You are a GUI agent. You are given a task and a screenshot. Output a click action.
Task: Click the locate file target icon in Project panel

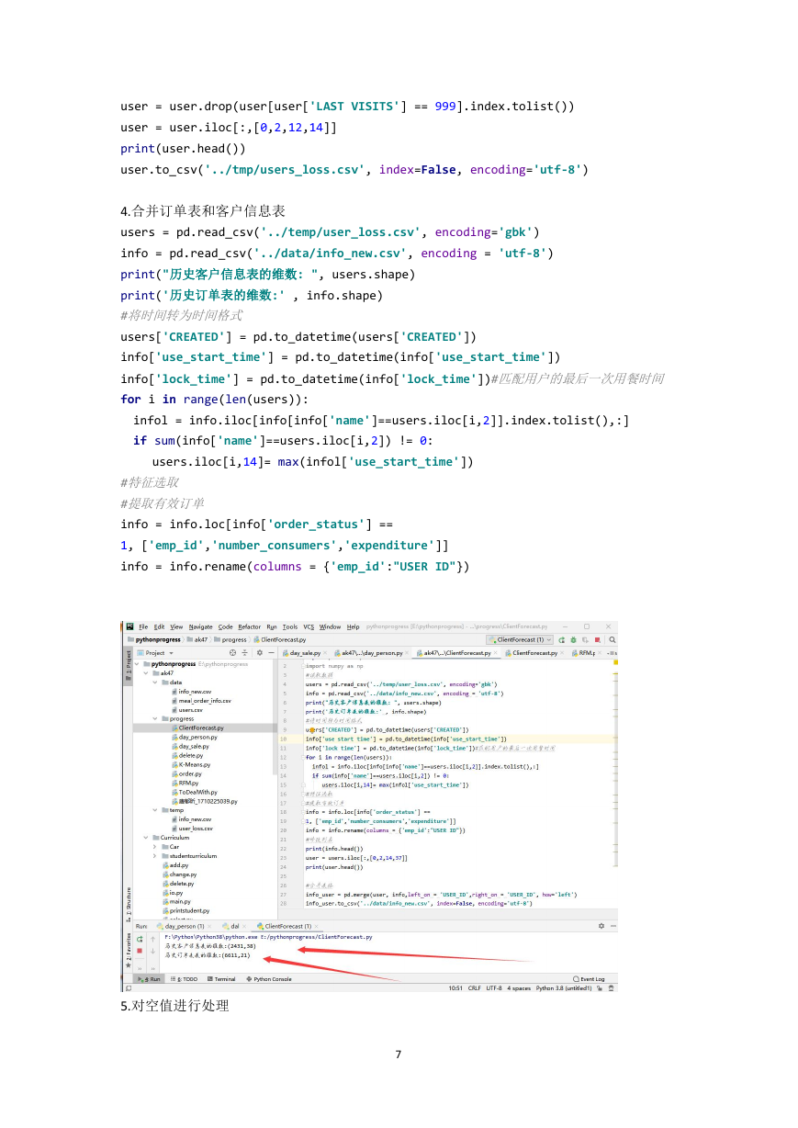point(232,653)
